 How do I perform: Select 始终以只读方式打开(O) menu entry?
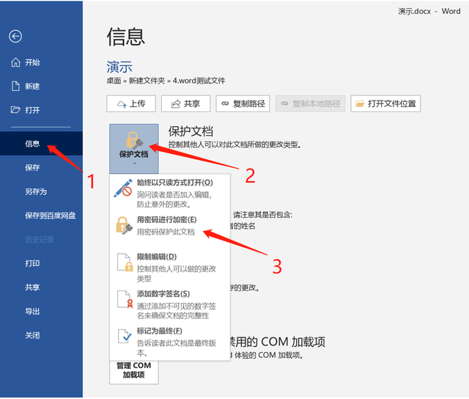(x=169, y=194)
